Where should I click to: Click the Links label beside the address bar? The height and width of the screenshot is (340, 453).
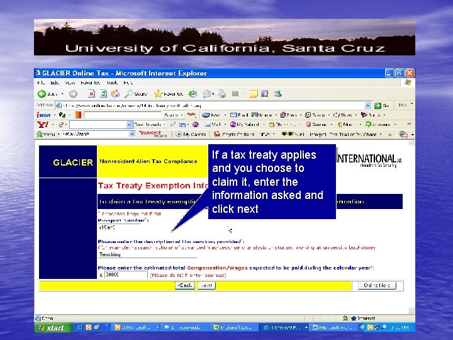[x=403, y=105]
